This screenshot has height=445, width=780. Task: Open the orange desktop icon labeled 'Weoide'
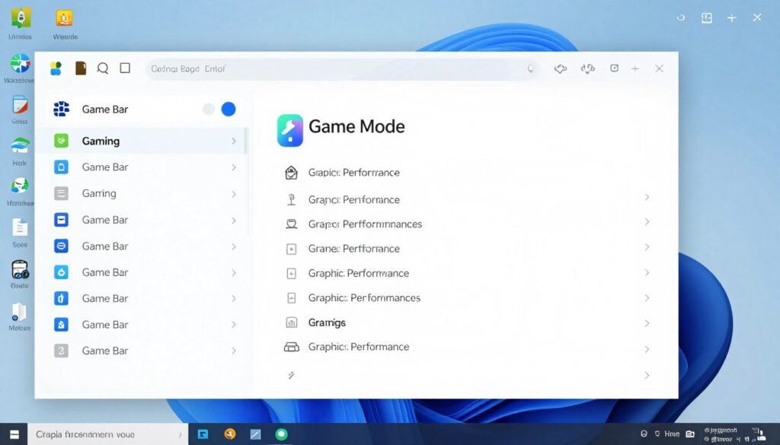click(65, 18)
